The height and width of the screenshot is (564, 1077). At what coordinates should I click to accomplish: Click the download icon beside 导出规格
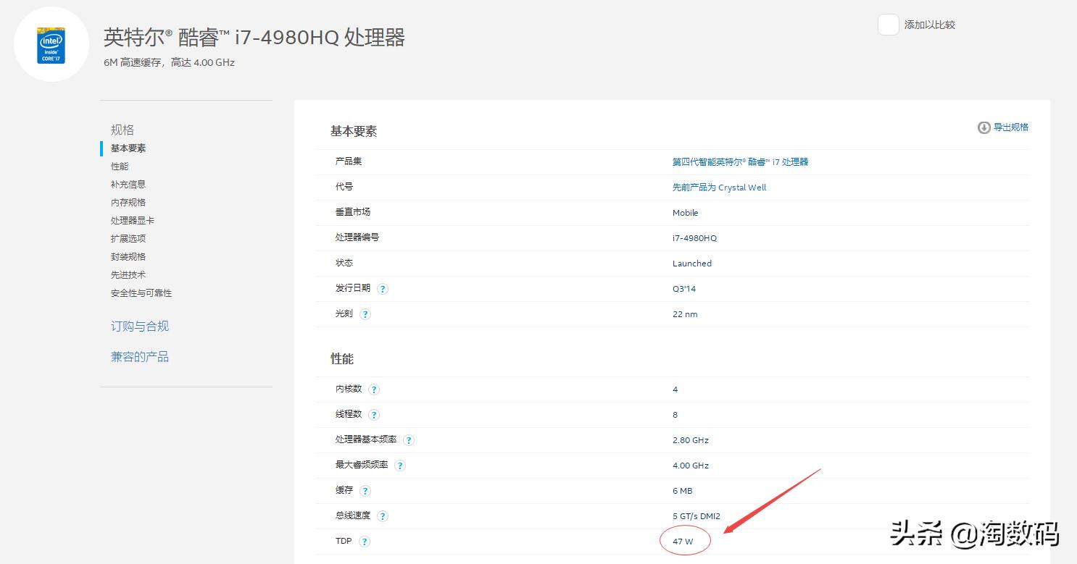(983, 127)
